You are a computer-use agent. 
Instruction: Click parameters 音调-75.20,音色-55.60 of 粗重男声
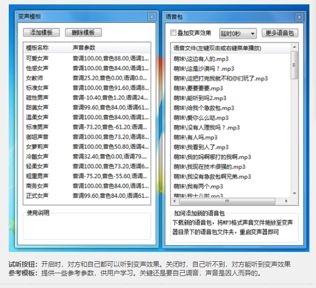110,176
